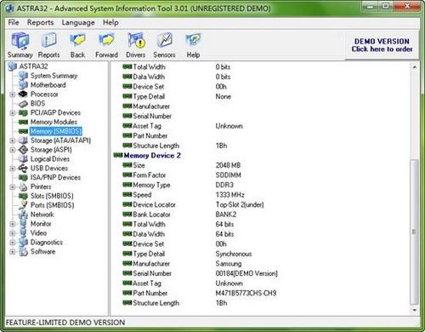Select Monitor label in the tree

[x=41, y=224]
